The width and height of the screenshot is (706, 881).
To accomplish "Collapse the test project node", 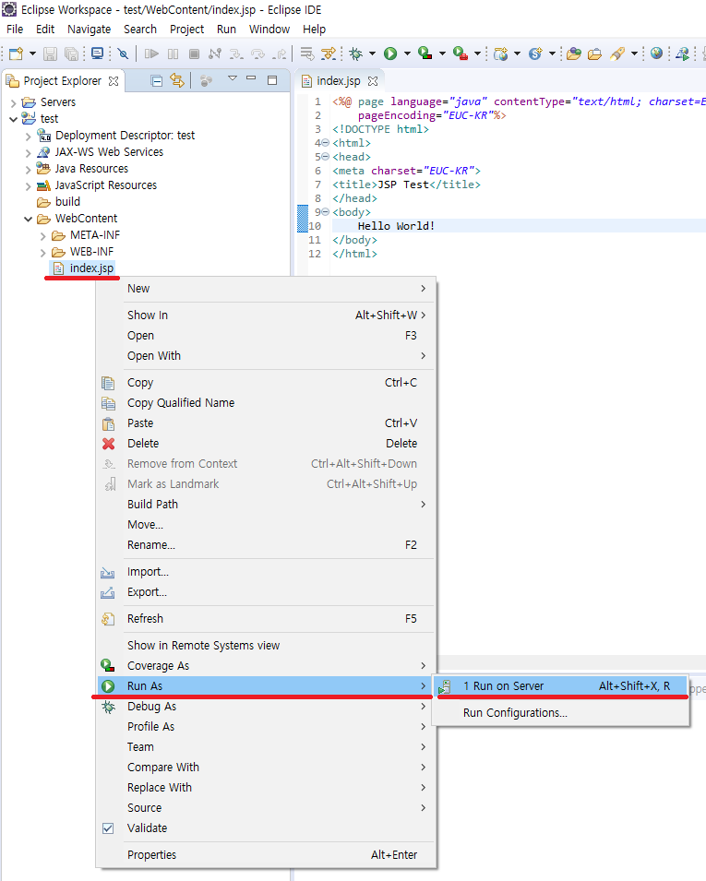I will tap(14, 119).
